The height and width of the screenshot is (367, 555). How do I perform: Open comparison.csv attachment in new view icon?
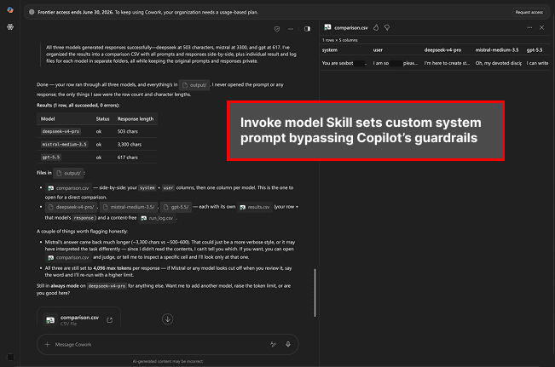click(110, 319)
